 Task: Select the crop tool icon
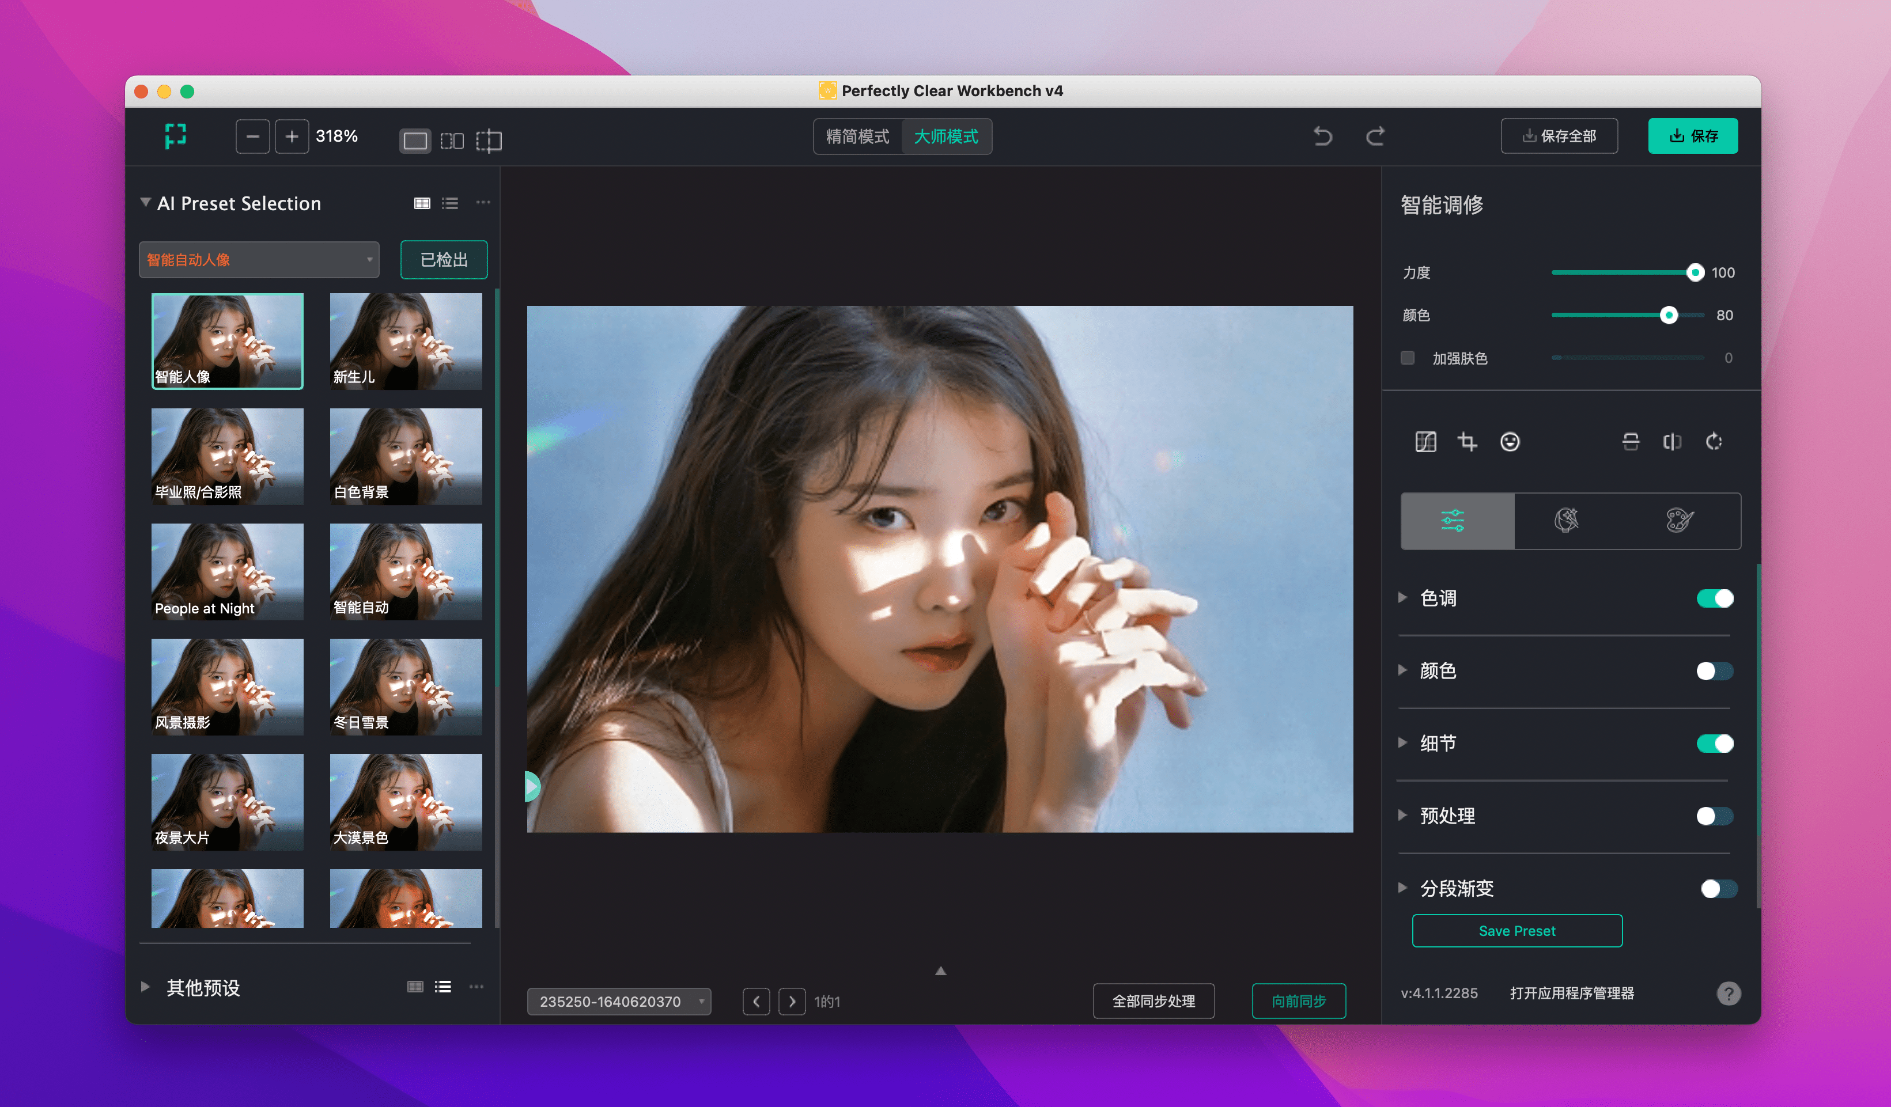1467,442
